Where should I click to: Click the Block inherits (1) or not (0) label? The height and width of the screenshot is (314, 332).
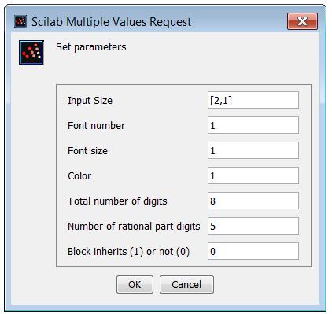pyautogui.click(x=128, y=252)
